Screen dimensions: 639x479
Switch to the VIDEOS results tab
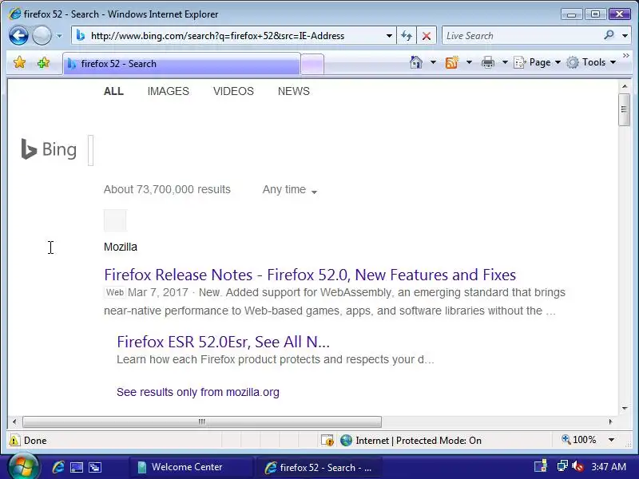(233, 91)
